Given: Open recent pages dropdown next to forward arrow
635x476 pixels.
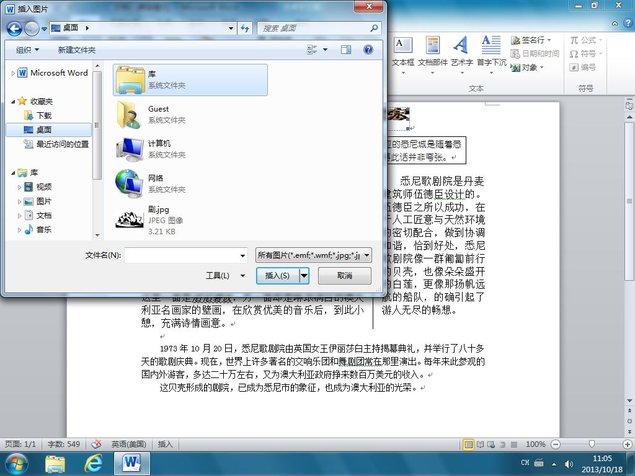Looking at the screenshot, I should point(44,29).
